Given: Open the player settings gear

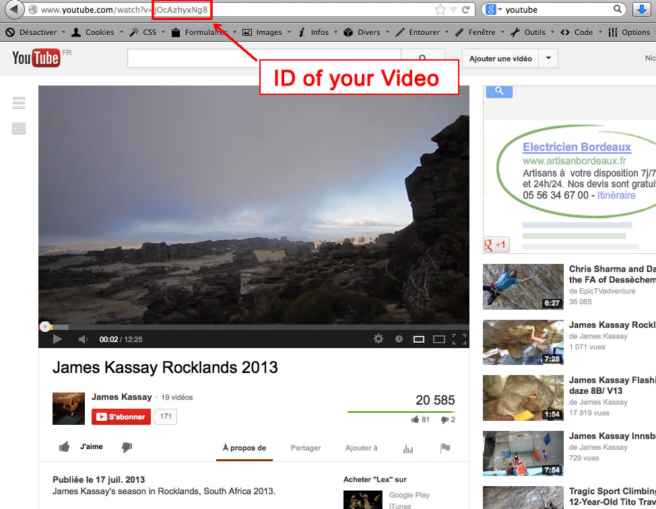Looking at the screenshot, I should point(379,339).
